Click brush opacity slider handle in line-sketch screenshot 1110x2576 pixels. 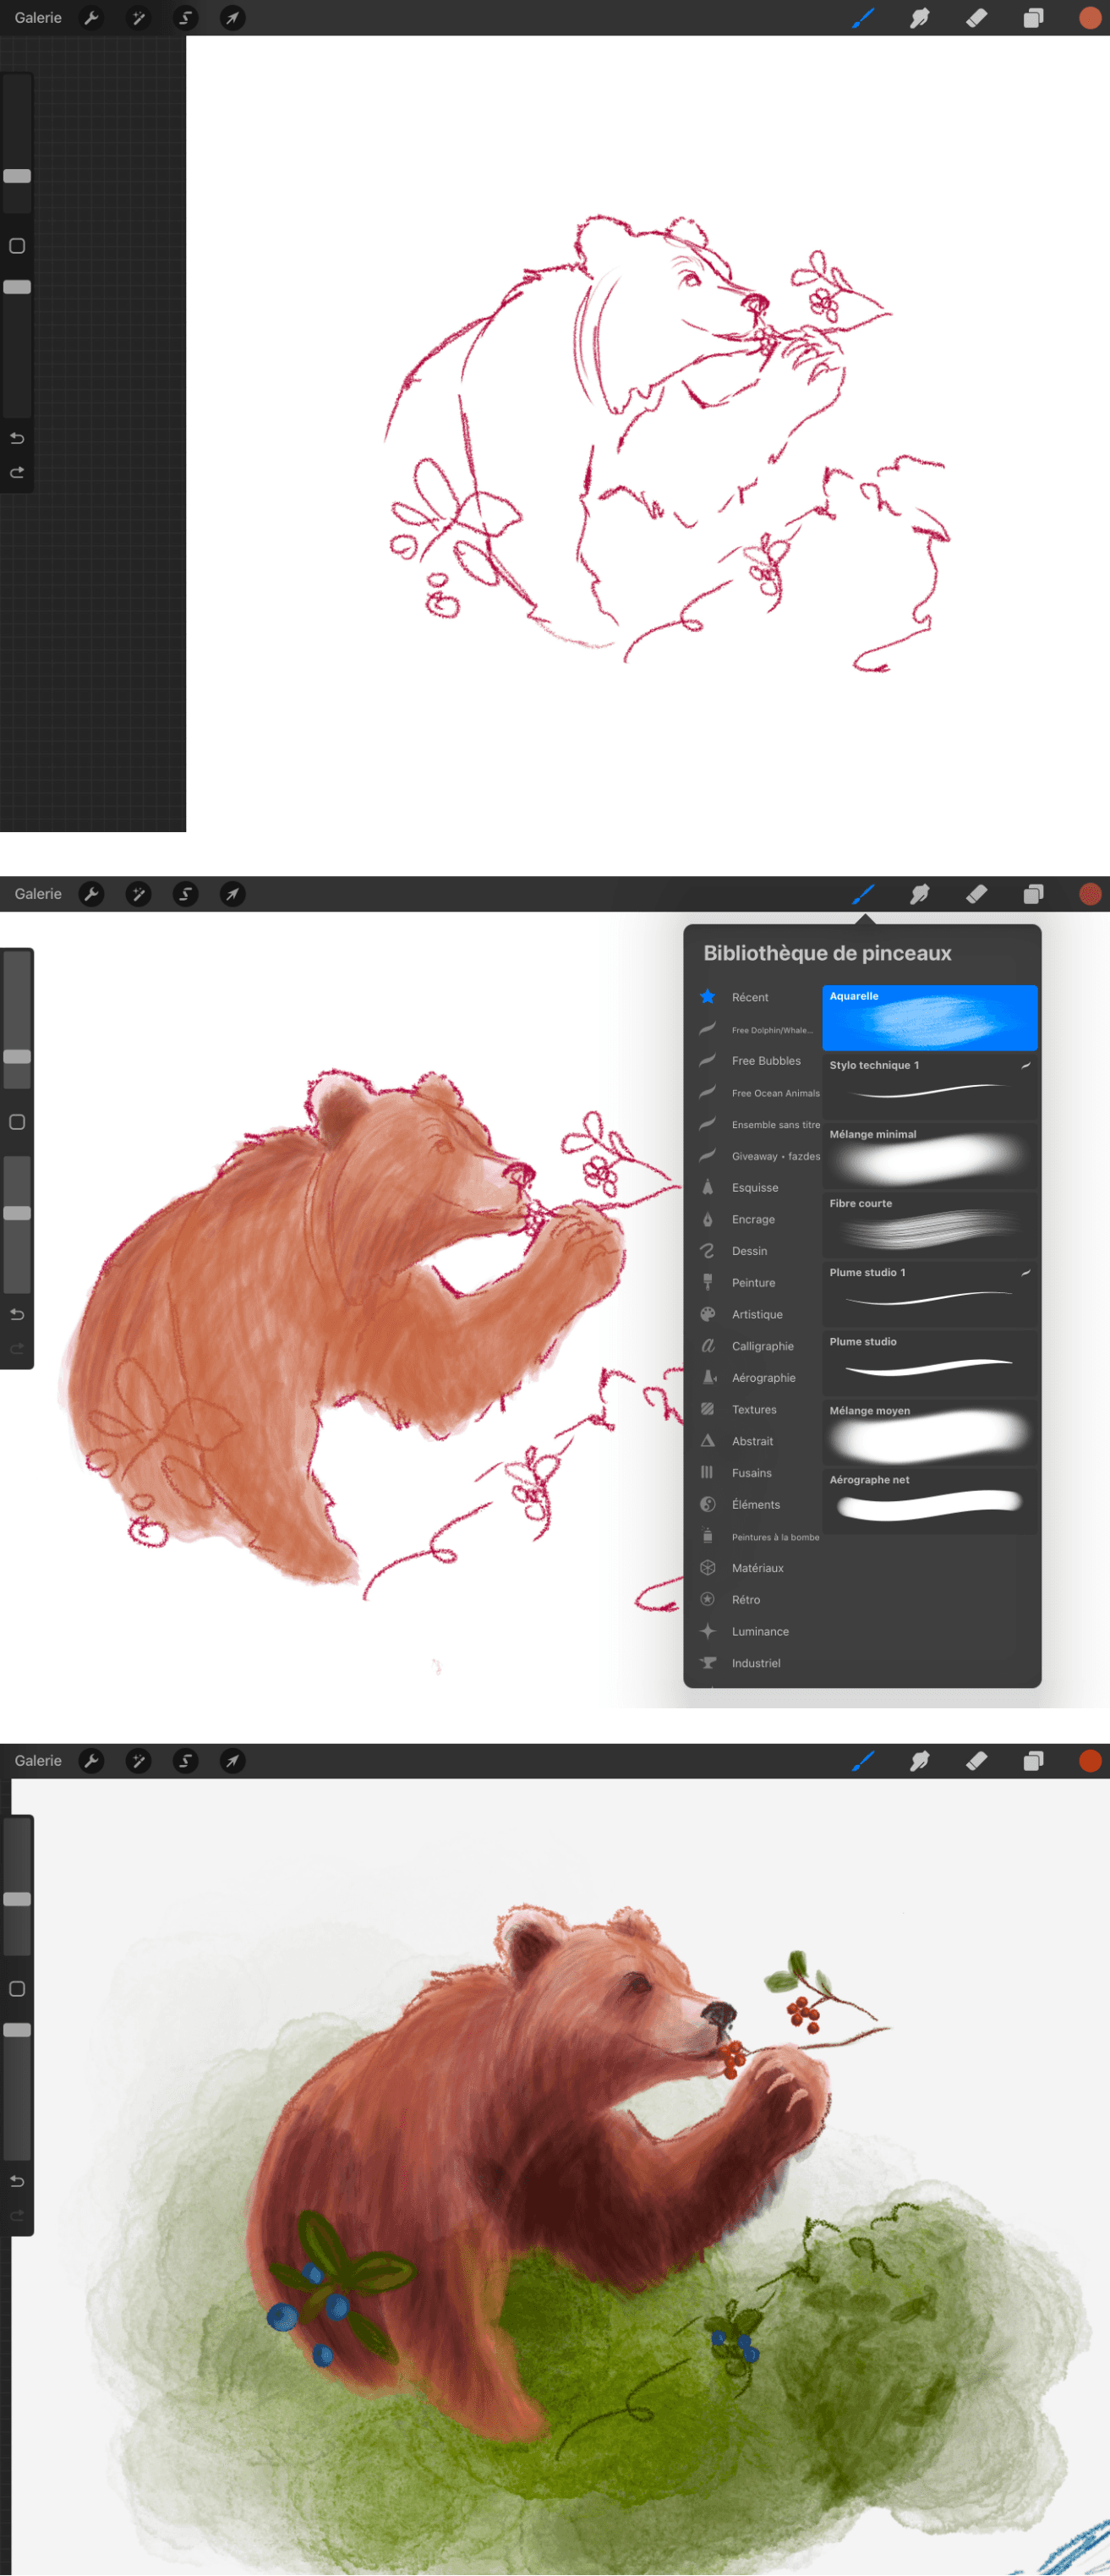point(17,287)
